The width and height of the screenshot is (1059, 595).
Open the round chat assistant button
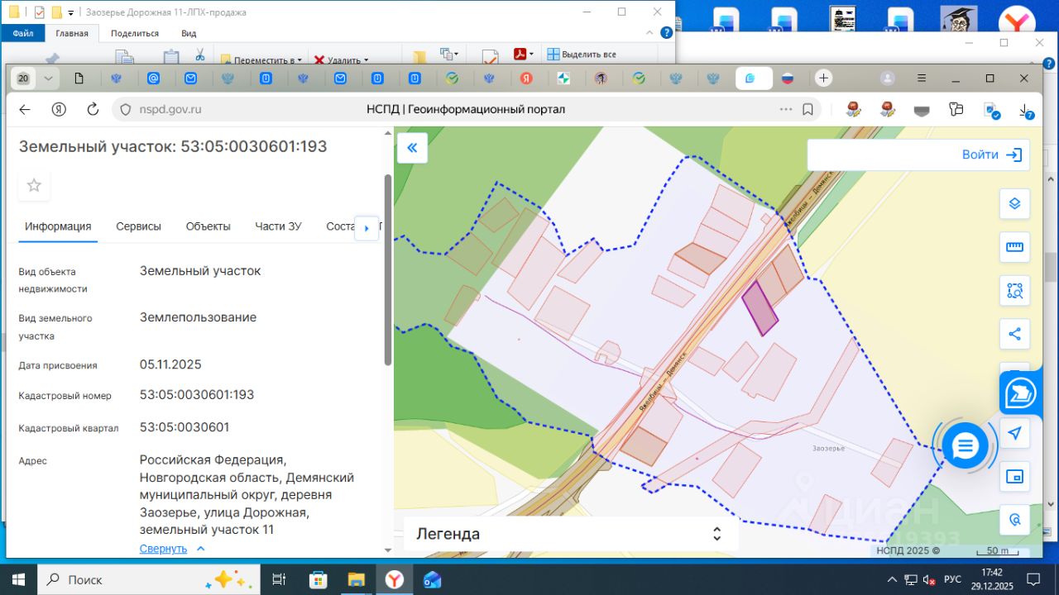[x=965, y=446]
